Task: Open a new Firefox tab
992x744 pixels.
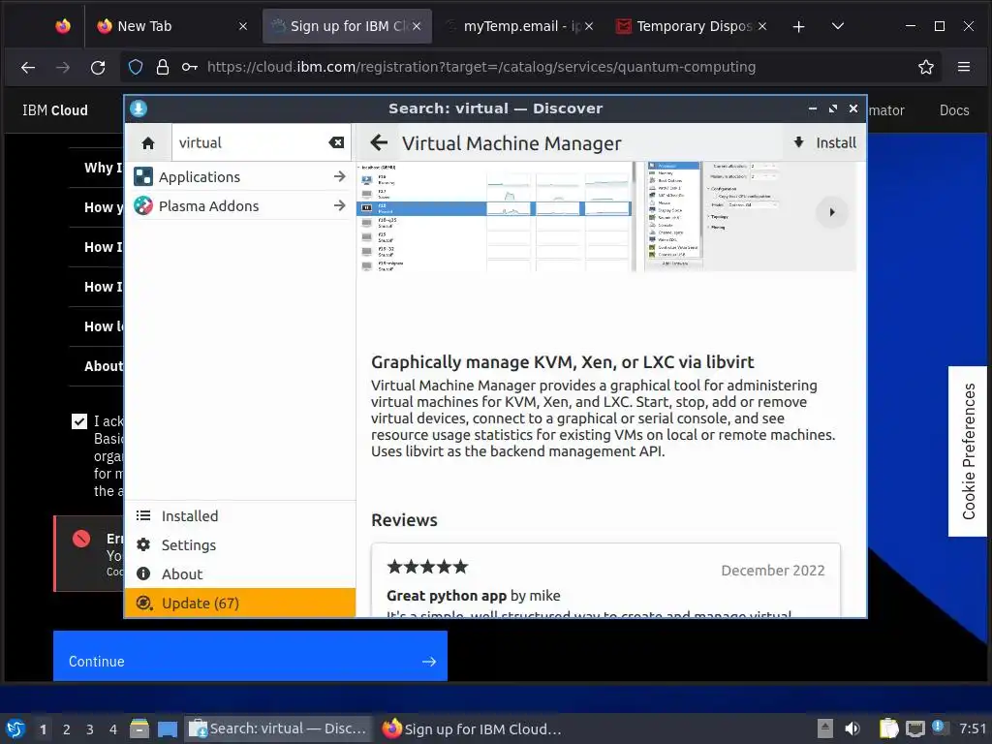Action: tap(798, 26)
